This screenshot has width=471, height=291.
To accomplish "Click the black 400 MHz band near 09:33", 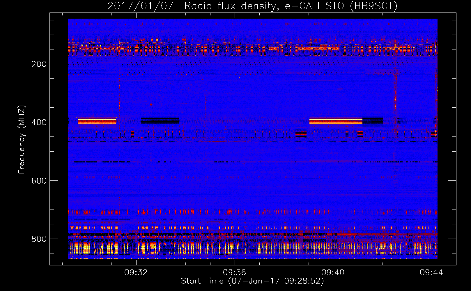I will click(x=160, y=120).
